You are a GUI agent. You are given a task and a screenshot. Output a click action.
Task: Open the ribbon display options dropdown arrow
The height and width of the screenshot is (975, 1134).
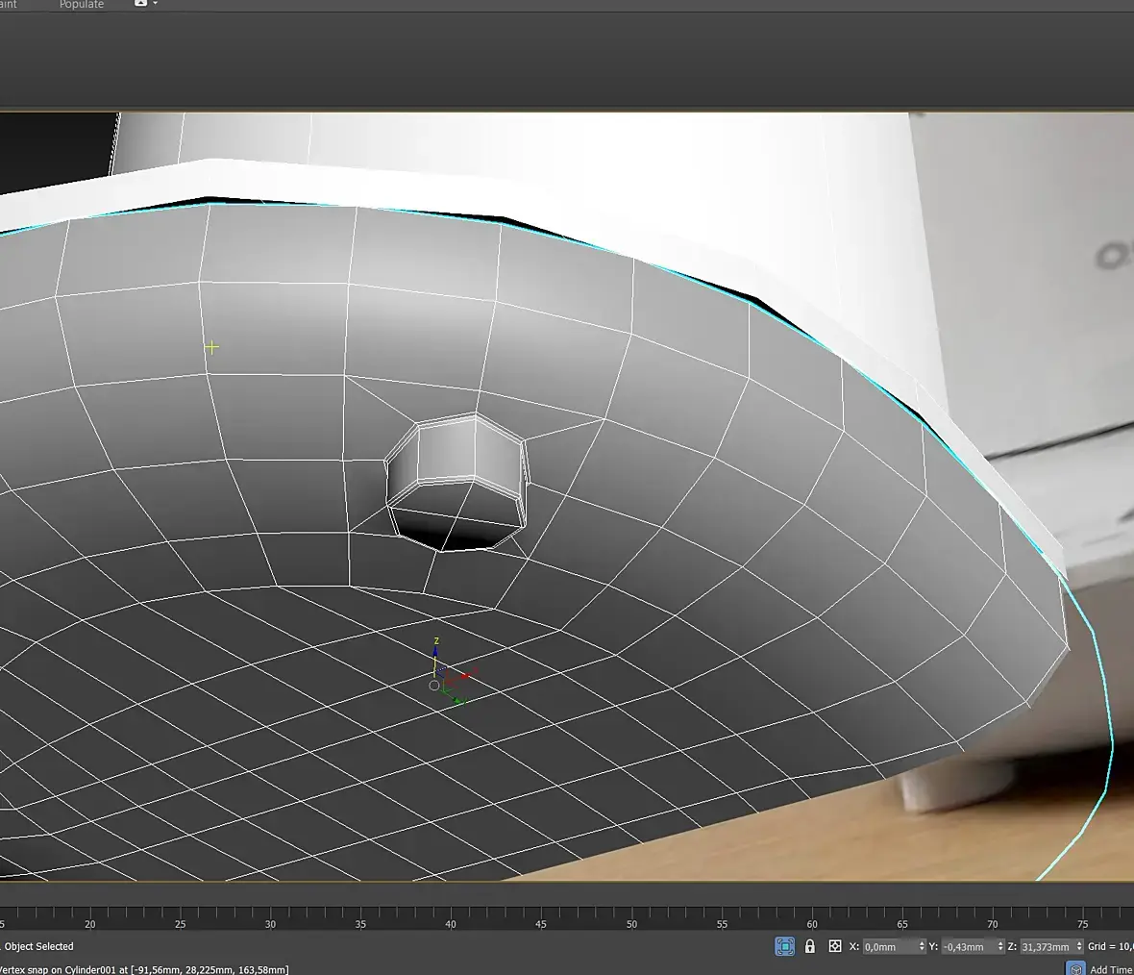point(156,4)
